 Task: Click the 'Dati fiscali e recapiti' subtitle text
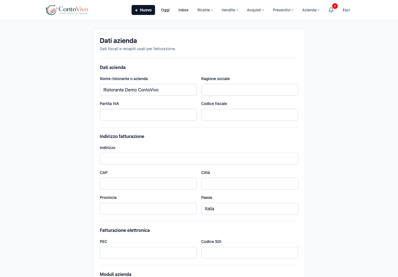(x=138, y=49)
